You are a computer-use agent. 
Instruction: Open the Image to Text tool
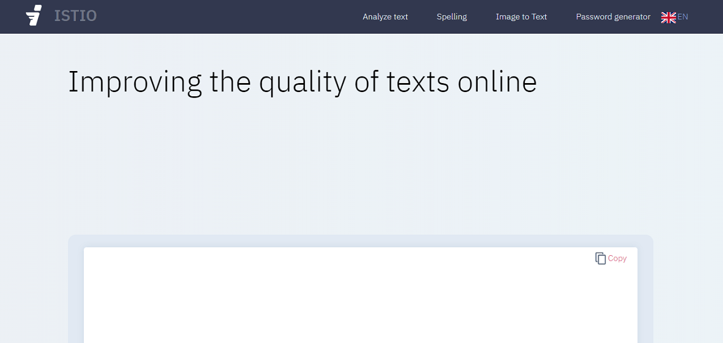coord(521,17)
